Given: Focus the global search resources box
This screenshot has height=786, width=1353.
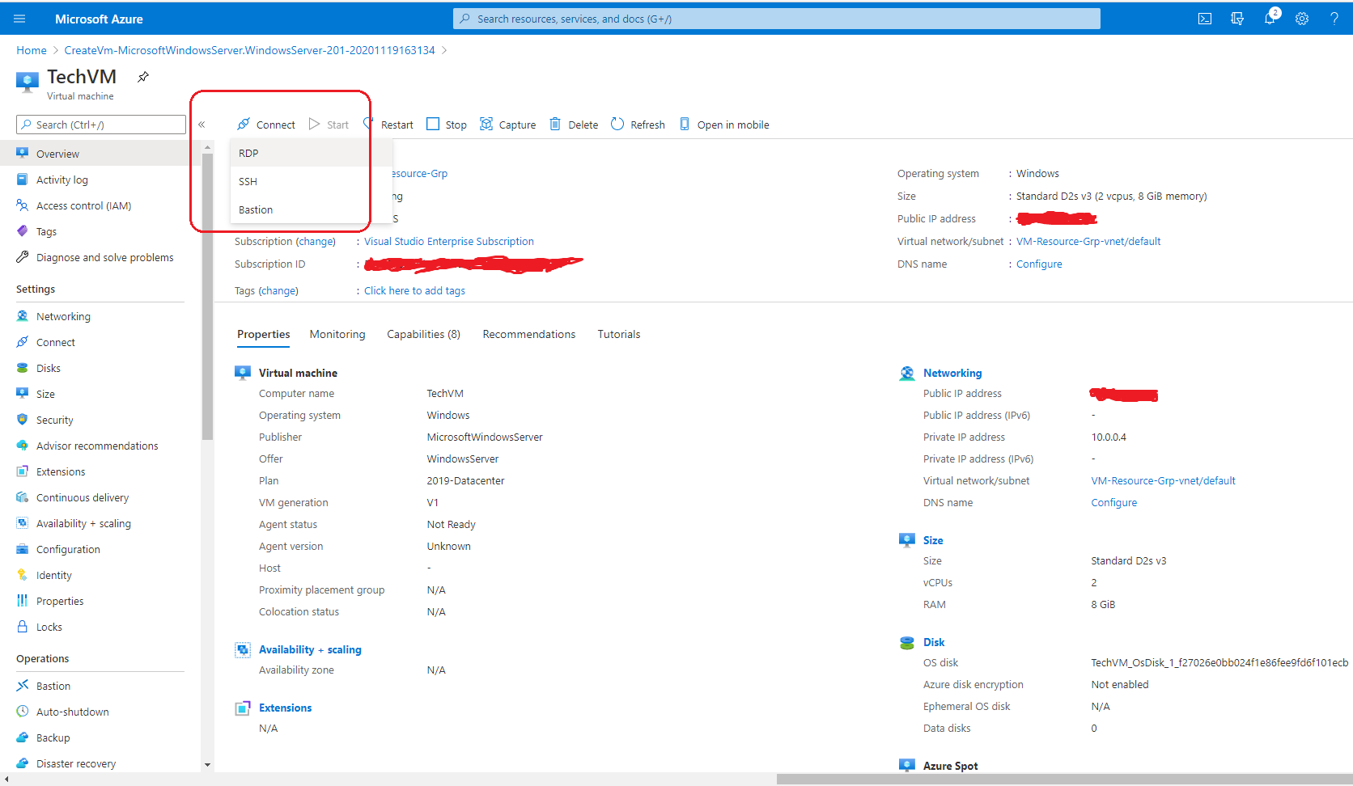Looking at the screenshot, I should [777, 19].
